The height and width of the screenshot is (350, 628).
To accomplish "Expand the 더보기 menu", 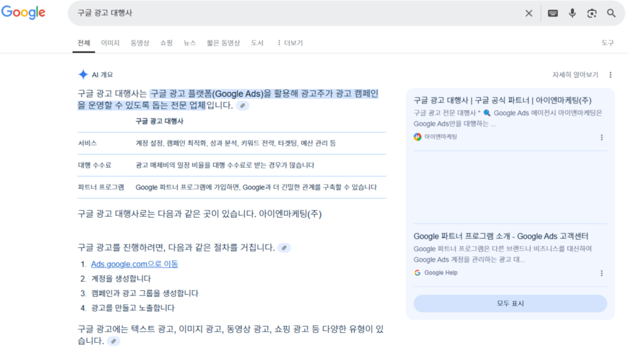I will tap(290, 43).
